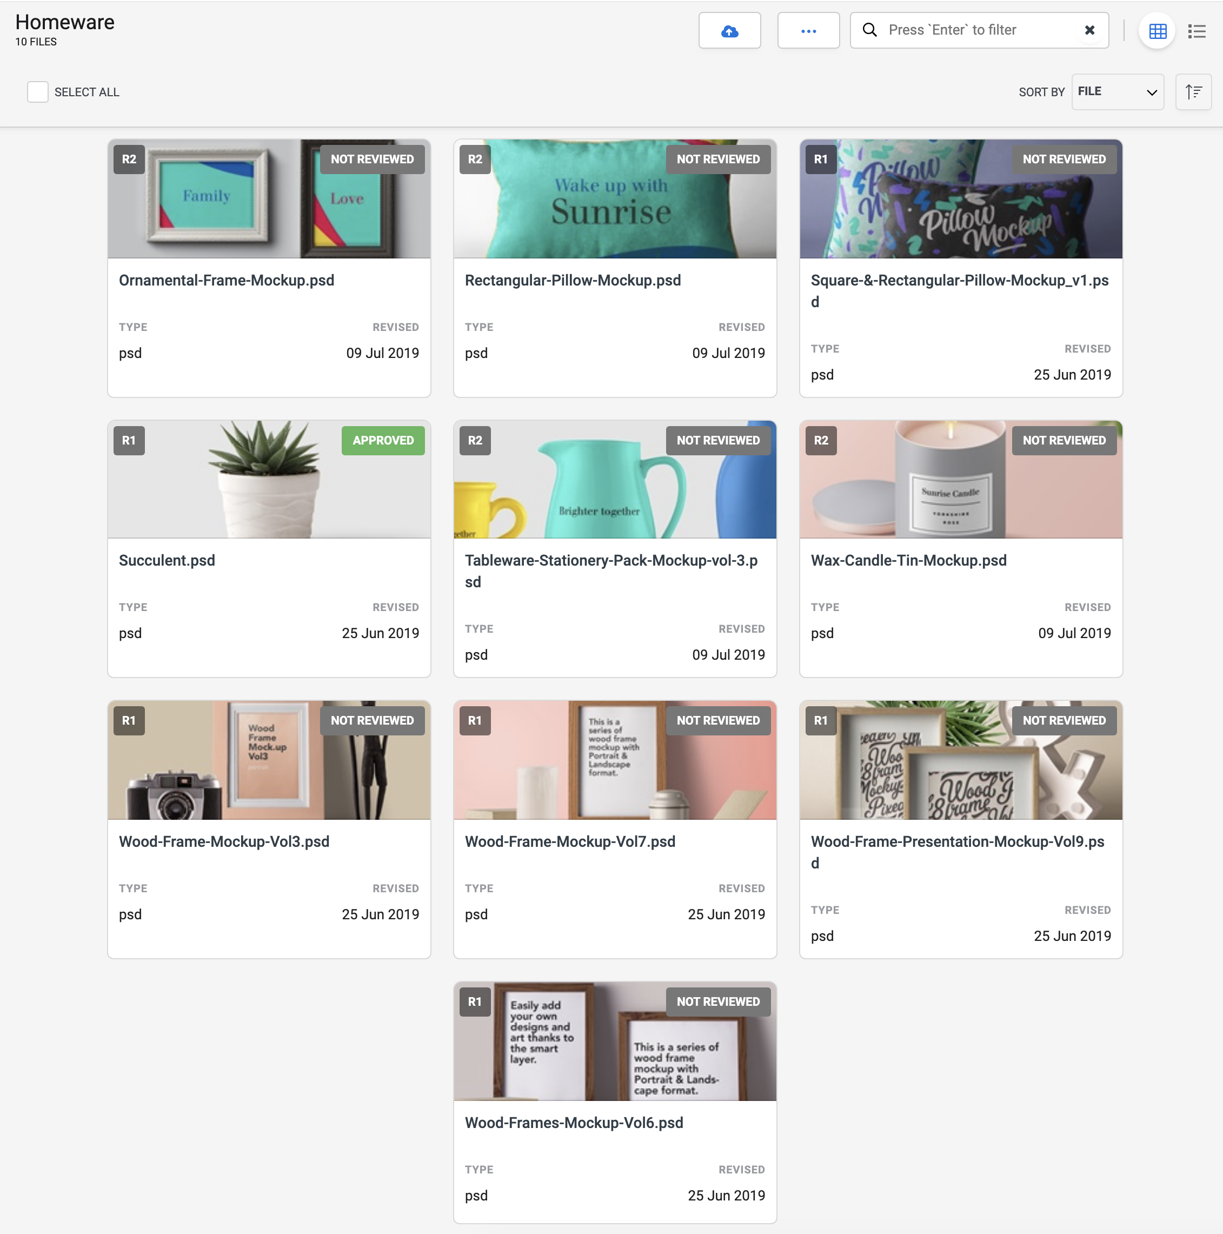Open the three-dots more options menu
This screenshot has height=1234, width=1223.
point(808,31)
